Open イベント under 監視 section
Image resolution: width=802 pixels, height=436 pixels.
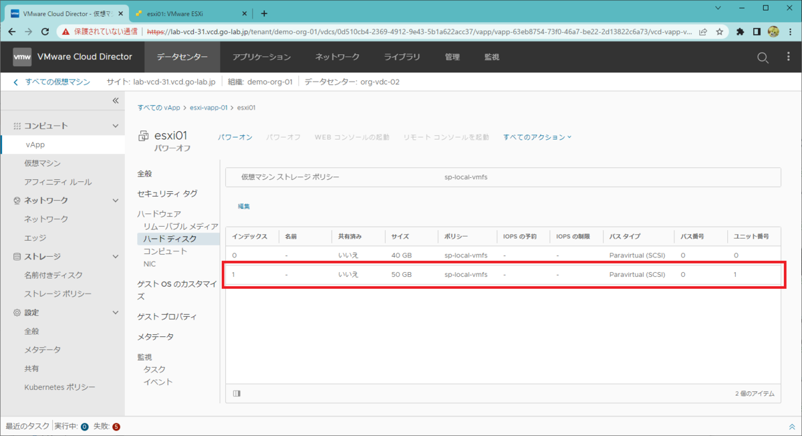pyautogui.click(x=158, y=382)
